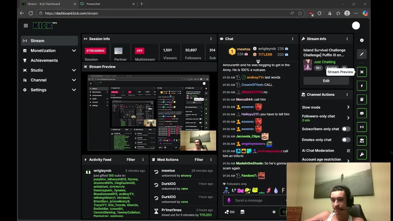Select the Stream - Kick Dashboard tab

(49, 4)
